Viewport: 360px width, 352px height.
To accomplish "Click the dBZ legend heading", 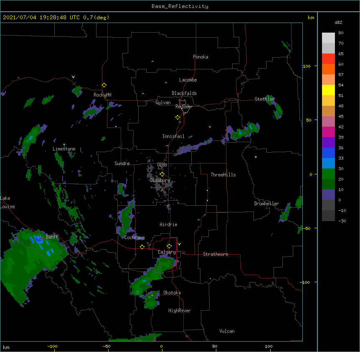I will [338, 23].
